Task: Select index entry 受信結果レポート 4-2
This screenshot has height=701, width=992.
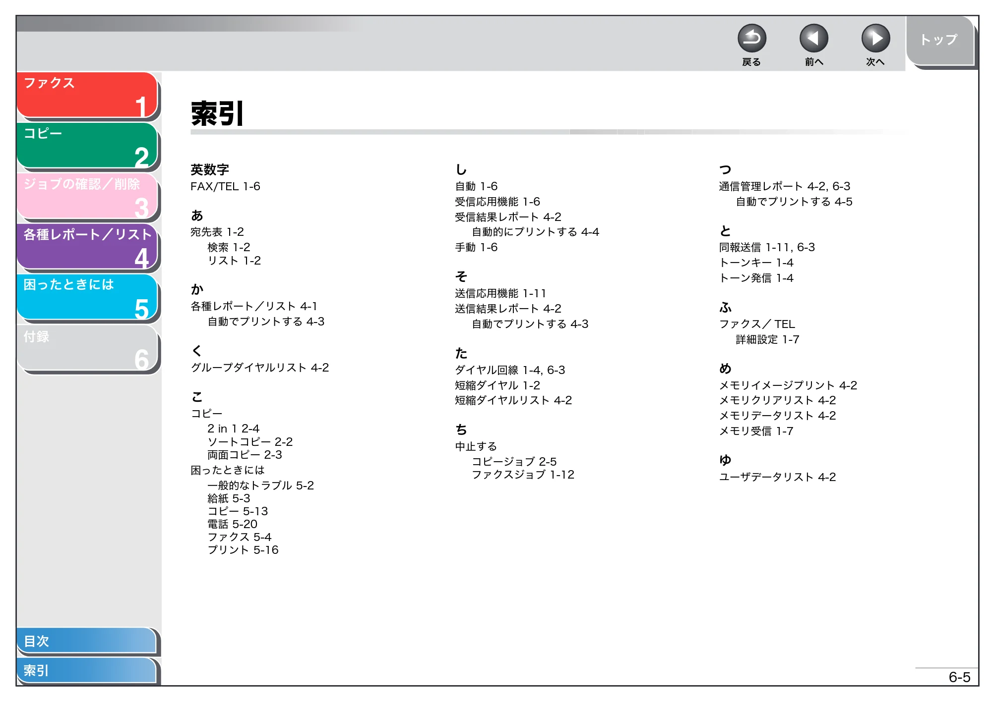Action: [x=508, y=217]
